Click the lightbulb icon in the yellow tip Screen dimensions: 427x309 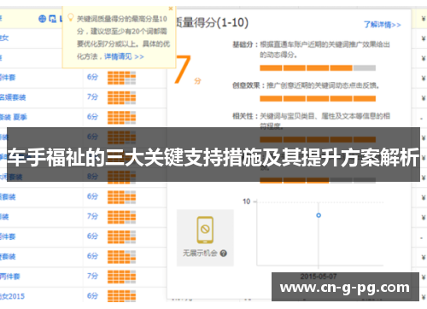coord(70,18)
